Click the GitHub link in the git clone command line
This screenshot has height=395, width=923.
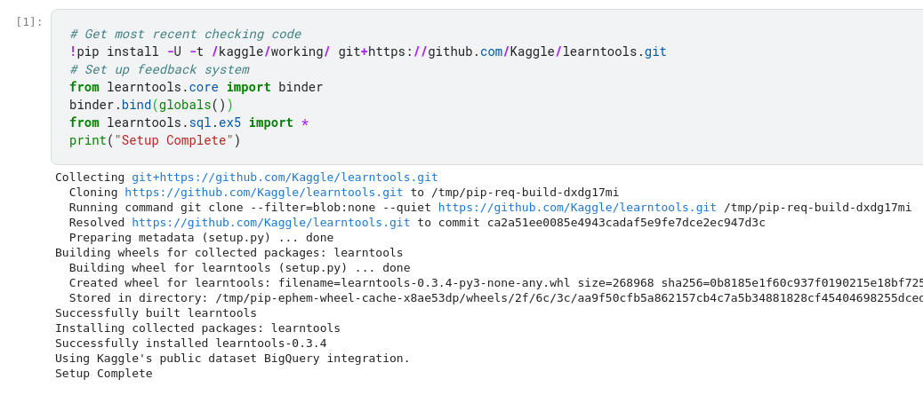(x=576, y=208)
